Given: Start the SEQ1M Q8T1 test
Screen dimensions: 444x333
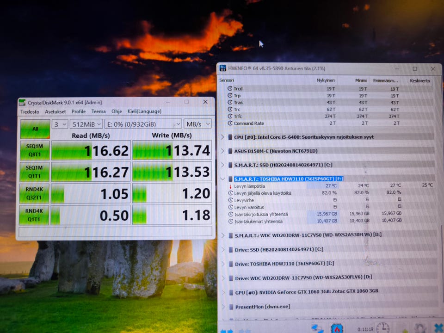Looking at the screenshot, I should (x=35, y=150).
